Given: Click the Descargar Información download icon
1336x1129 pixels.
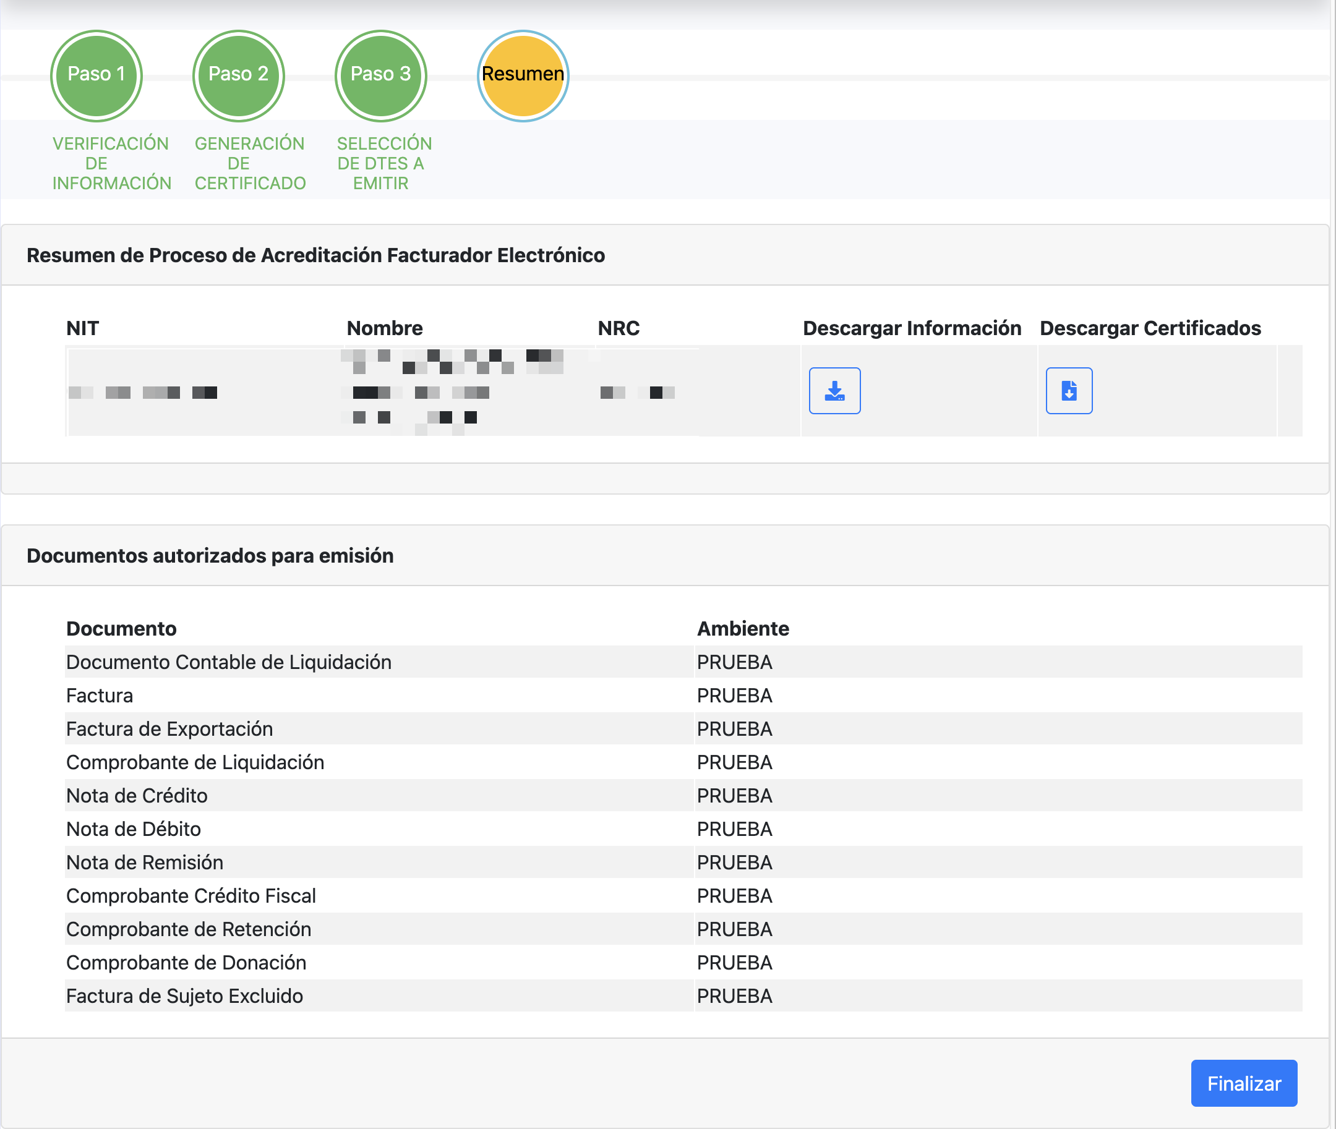Looking at the screenshot, I should coord(834,390).
